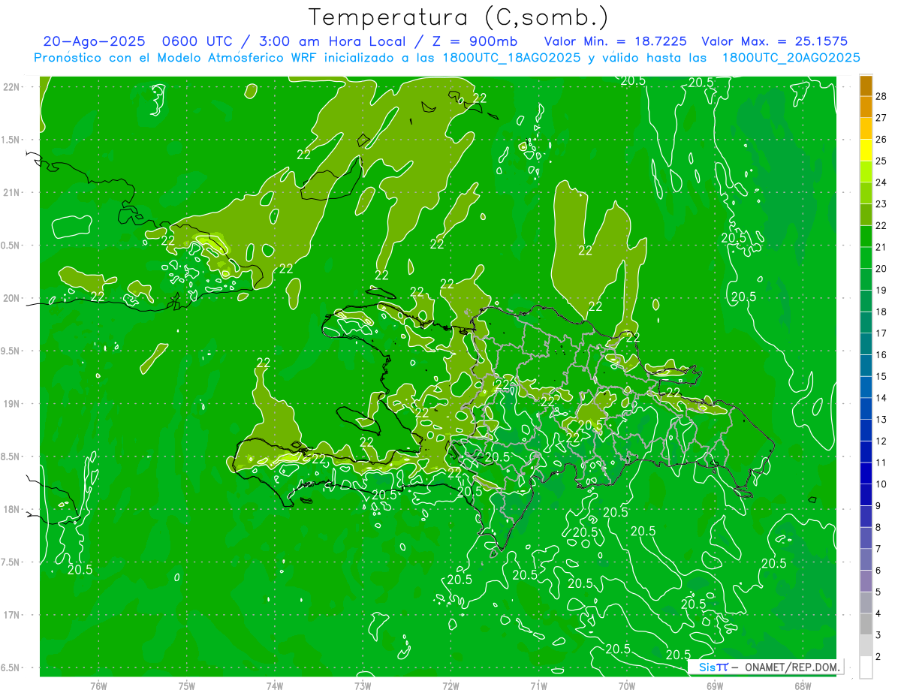Click the '8.5N' latitude axis label
The image size is (901, 696).
click(x=11, y=456)
